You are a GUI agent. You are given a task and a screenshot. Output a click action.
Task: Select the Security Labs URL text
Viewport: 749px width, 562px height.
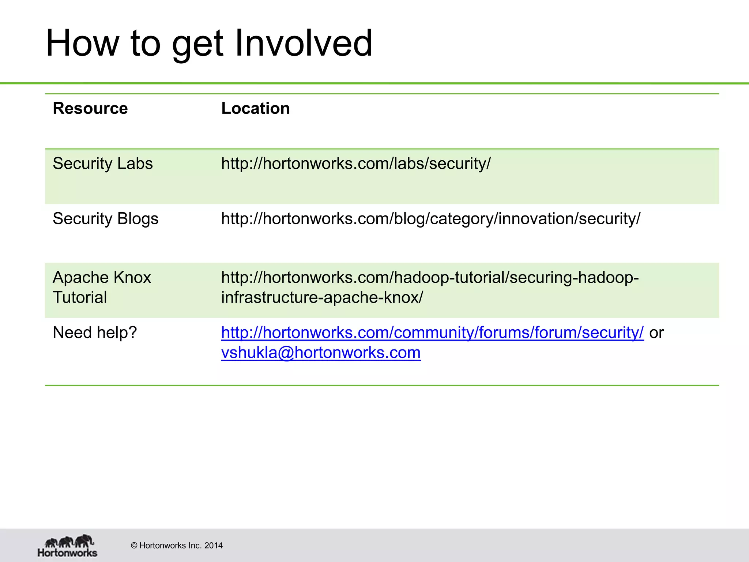[356, 164]
